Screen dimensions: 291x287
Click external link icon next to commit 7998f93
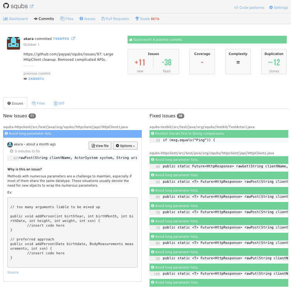point(73,38)
